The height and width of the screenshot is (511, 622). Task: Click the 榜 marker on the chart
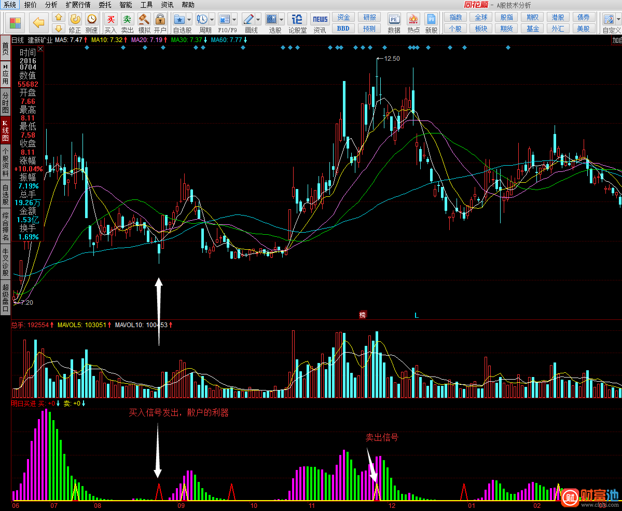(363, 315)
